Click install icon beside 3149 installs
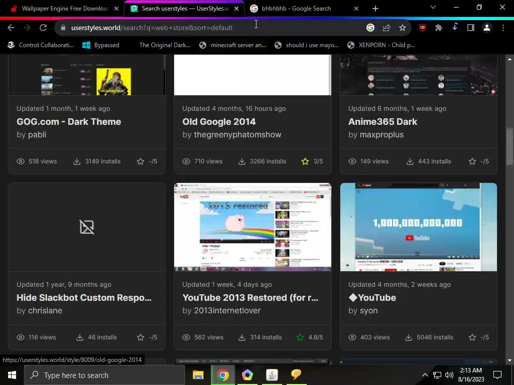This screenshot has height=385, width=514. pyautogui.click(x=77, y=161)
